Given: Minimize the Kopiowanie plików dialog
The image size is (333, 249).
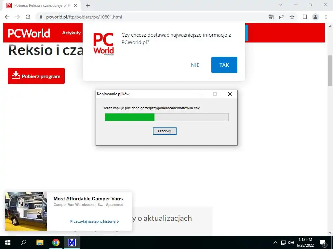Looking at the screenshot, I should [x=200, y=94].
